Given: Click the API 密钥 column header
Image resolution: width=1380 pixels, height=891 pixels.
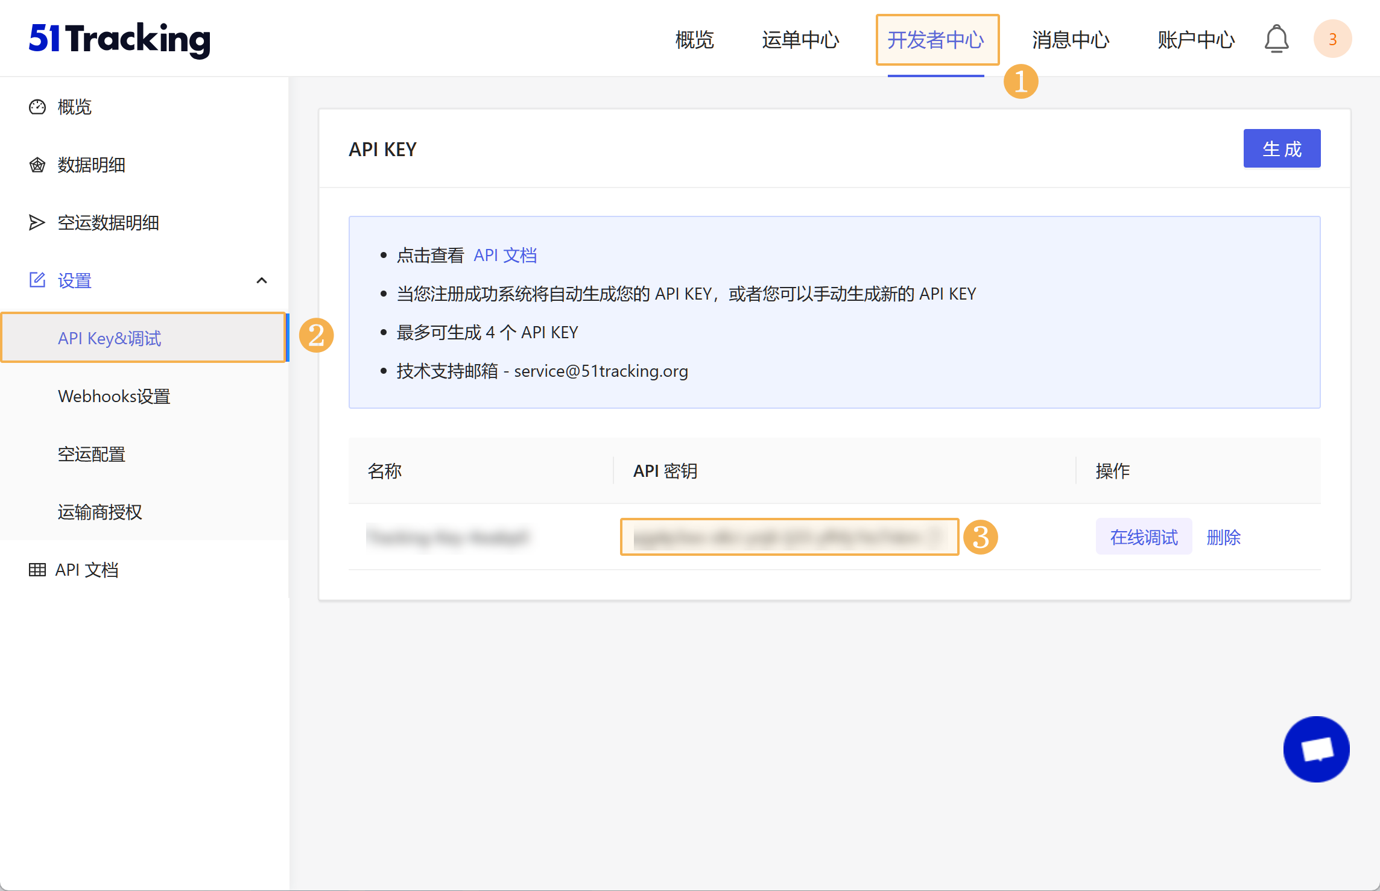Looking at the screenshot, I should pyautogui.click(x=665, y=471).
